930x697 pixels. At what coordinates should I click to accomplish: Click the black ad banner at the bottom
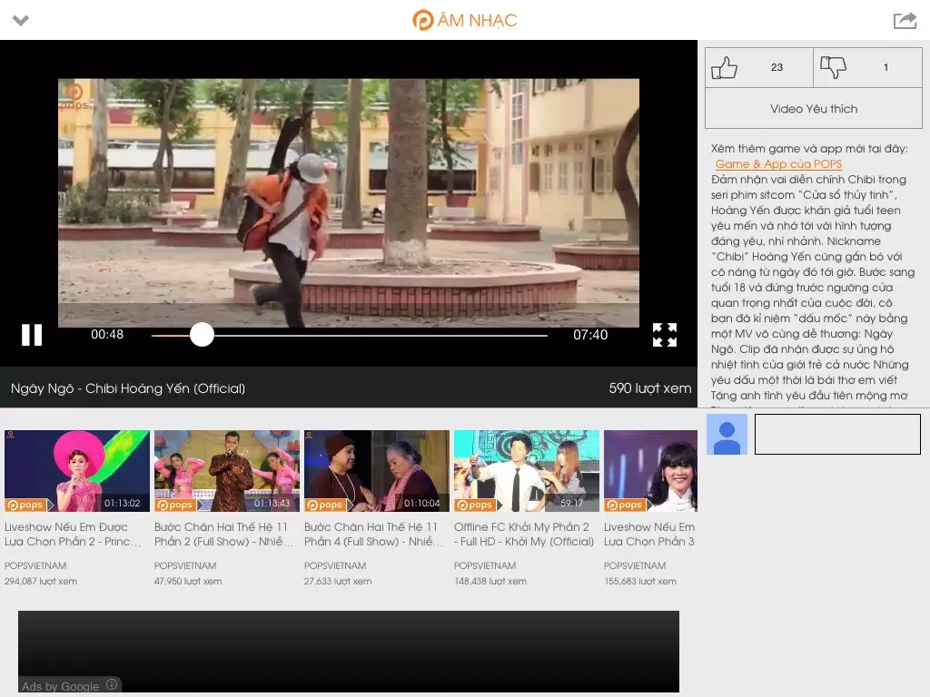click(348, 651)
